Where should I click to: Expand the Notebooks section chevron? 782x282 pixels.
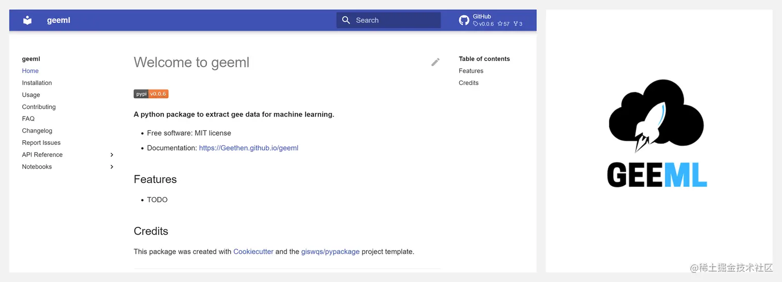coord(112,167)
